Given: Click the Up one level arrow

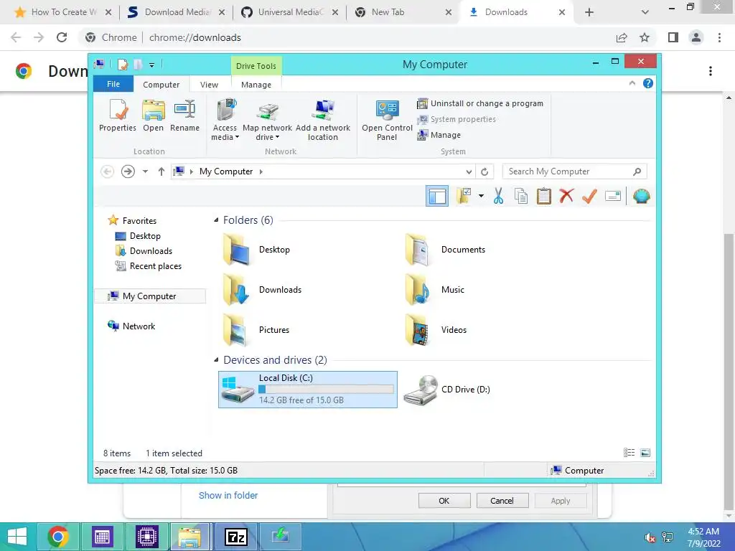Looking at the screenshot, I should coord(161,171).
